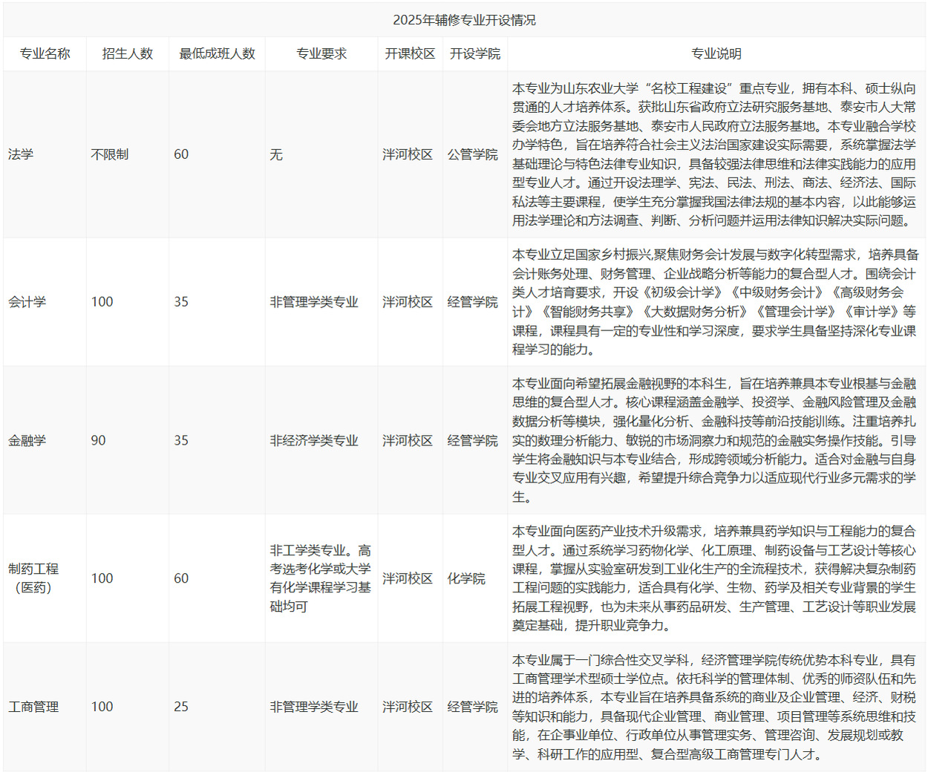Viewport: 928px width, 775px height.
Task: Click the table title 2025年辅修专业开设情况
Action: [x=464, y=20]
